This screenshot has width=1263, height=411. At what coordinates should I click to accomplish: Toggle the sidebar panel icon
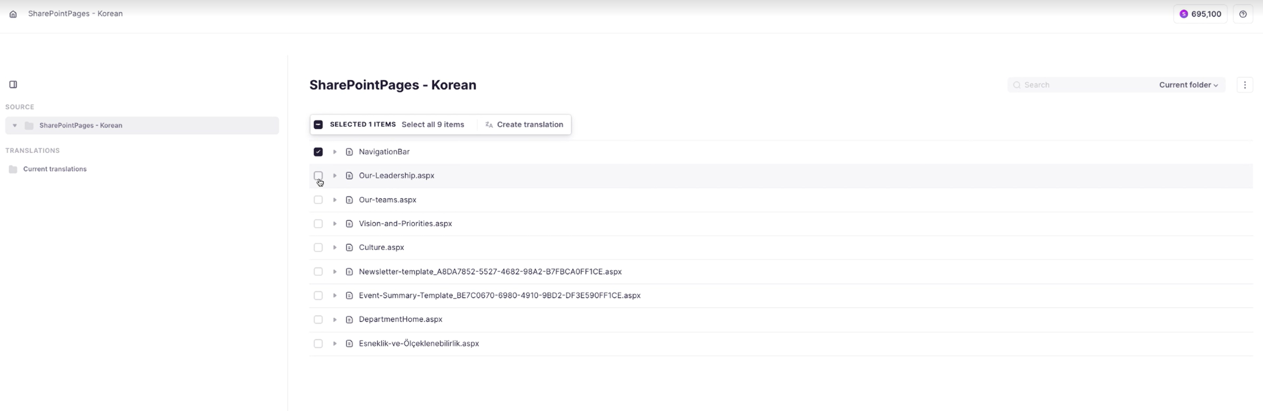click(x=13, y=85)
